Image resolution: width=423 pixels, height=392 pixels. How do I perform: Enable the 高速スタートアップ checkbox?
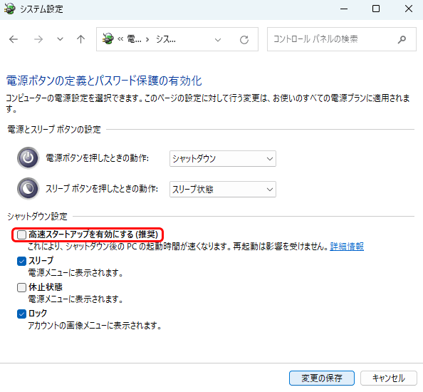coord(21,234)
